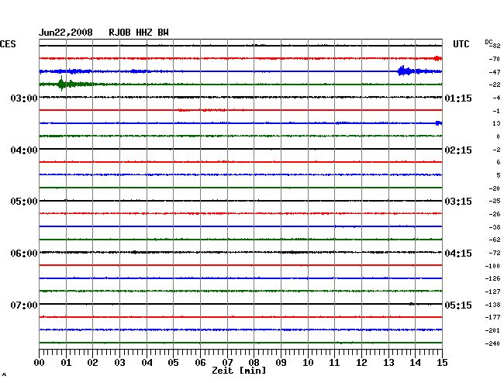Click the Zeit [min] axis title

(x=239, y=371)
